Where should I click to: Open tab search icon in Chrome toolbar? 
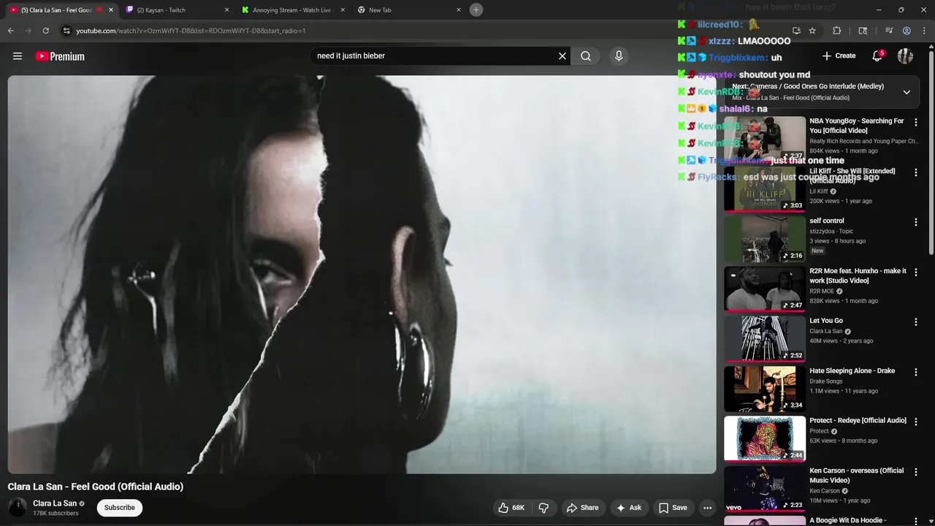[863, 31]
